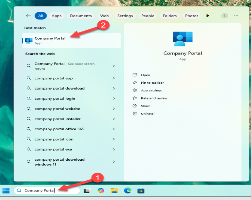Expand the 'company portal installer' chevron
The height and width of the screenshot is (200, 251).
(114, 119)
